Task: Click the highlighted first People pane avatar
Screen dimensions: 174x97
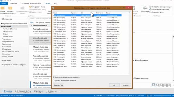Action: 153,85
